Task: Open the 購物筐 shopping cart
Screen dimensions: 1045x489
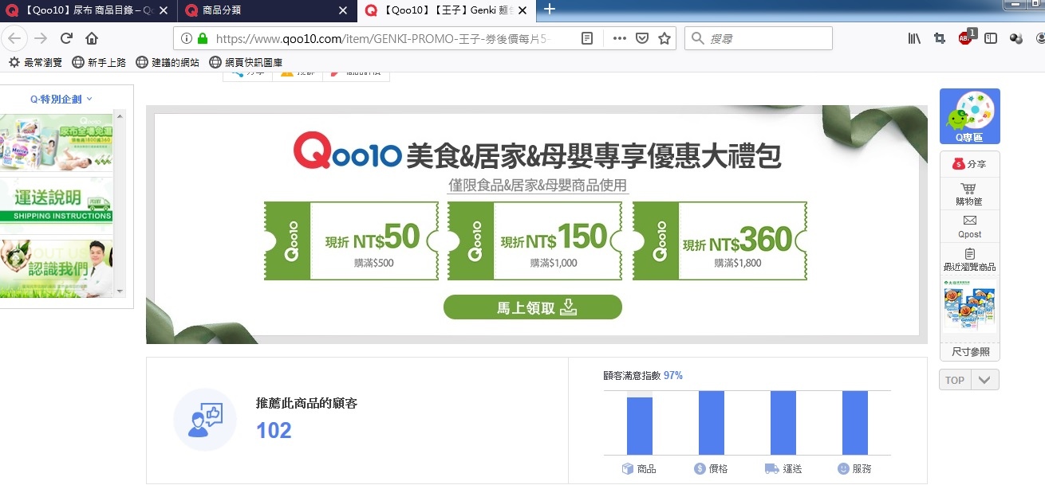Action: coord(969,194)
